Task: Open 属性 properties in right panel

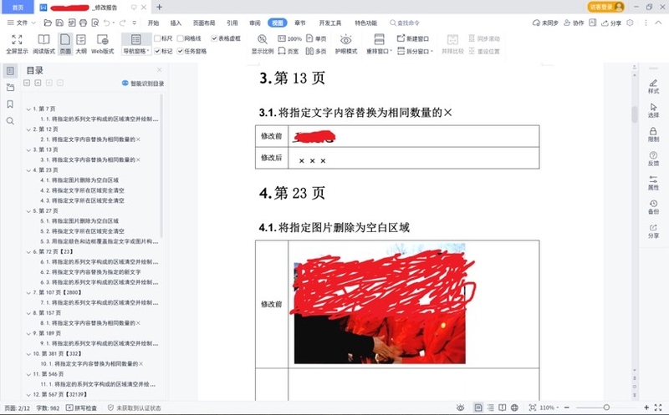Action: coord(653,183)
